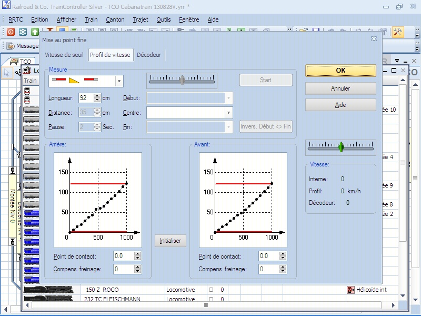Switch to the Décodeur tab
Screen dimensions: 421x316
click(149, 55)
